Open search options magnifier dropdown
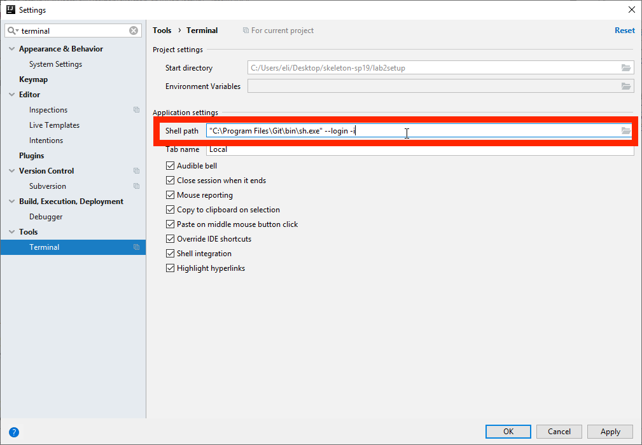Screen dimensions: 642x445 [x=13, y=31]
